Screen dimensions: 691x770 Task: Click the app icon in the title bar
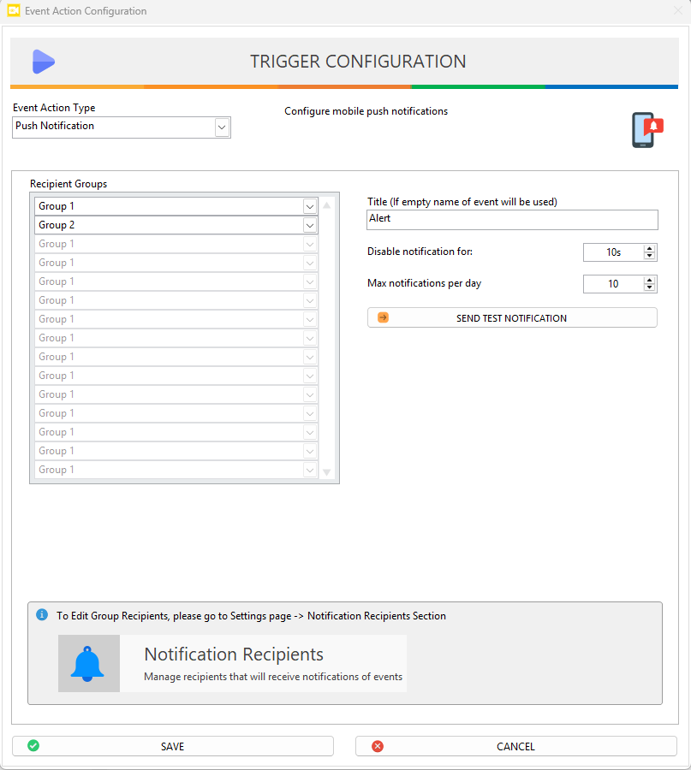(14, 11)
